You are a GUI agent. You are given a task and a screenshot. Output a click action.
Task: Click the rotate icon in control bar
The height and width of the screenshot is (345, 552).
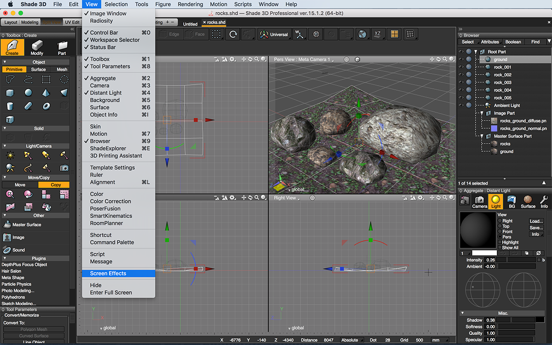pyautogui.click(x=234, y=34)
